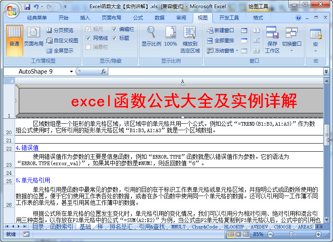This screenshot has width=333, height=242.
Task: Expand the Macros (宏) dropdown
Action: click(315, 51)
